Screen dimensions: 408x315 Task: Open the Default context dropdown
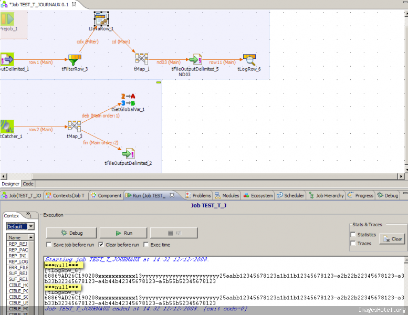click(30, 226)
